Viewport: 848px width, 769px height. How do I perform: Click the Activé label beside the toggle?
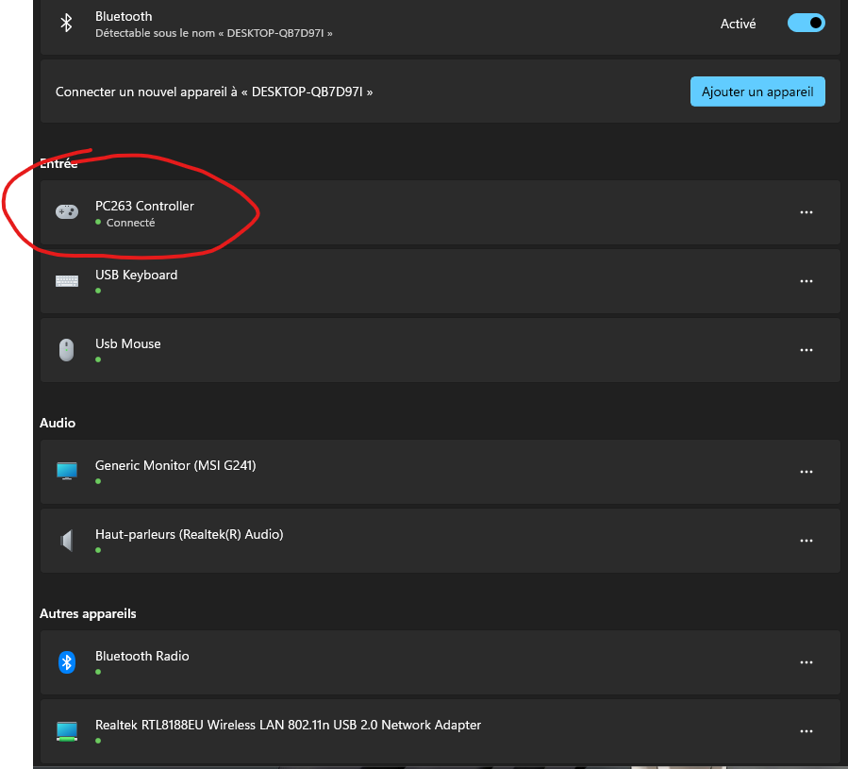738,24
